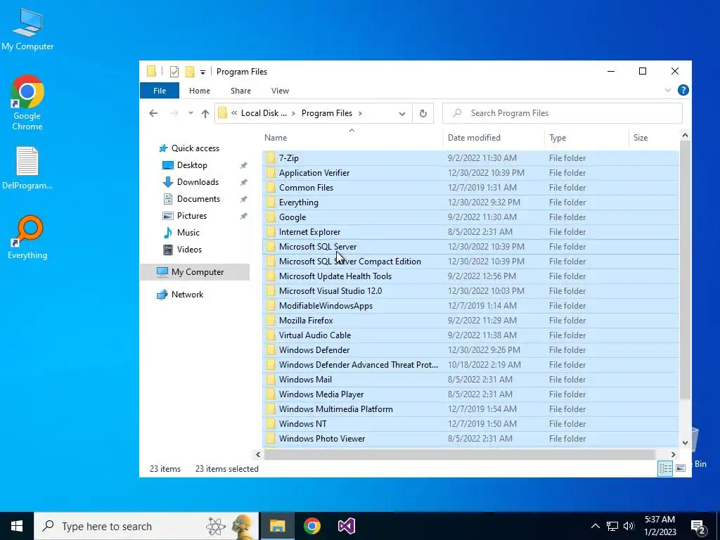Open Help via blue question icon
This screenshot has width=720, height=540.
pos(683,90)
